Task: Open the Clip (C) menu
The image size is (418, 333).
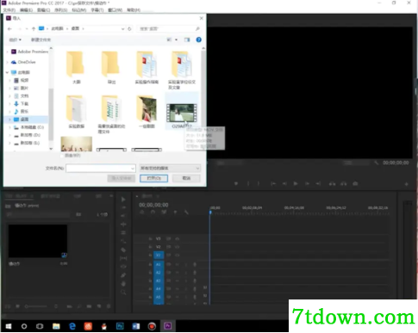Action: tap(43, 10)
